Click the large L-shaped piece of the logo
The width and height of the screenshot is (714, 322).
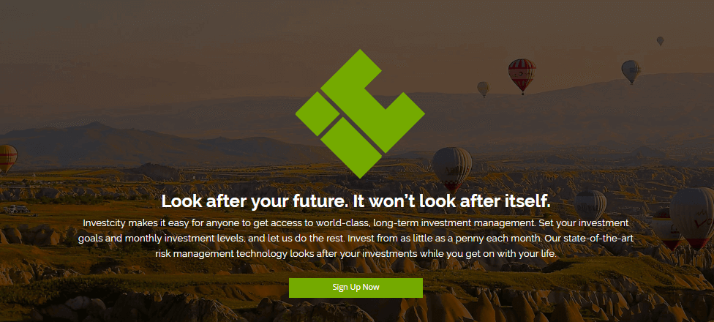pyautogui.click(x=373, y=101)
